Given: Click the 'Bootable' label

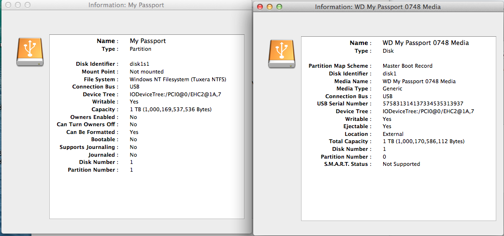Looking at the screenshot, I should pyautogui.click(x=105, y=140).
